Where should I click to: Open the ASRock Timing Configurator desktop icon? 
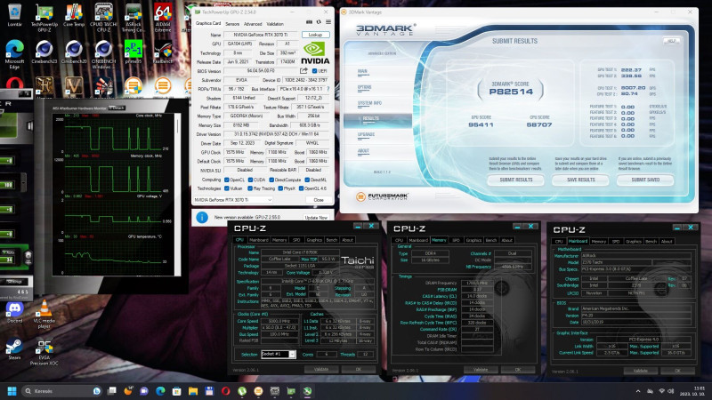133,18
